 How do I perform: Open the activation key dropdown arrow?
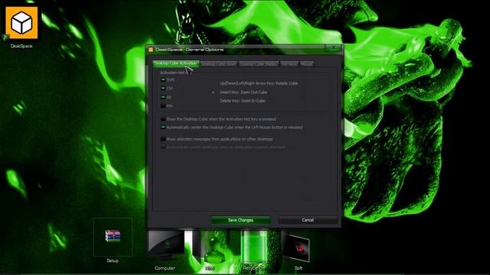pos(214,92)
